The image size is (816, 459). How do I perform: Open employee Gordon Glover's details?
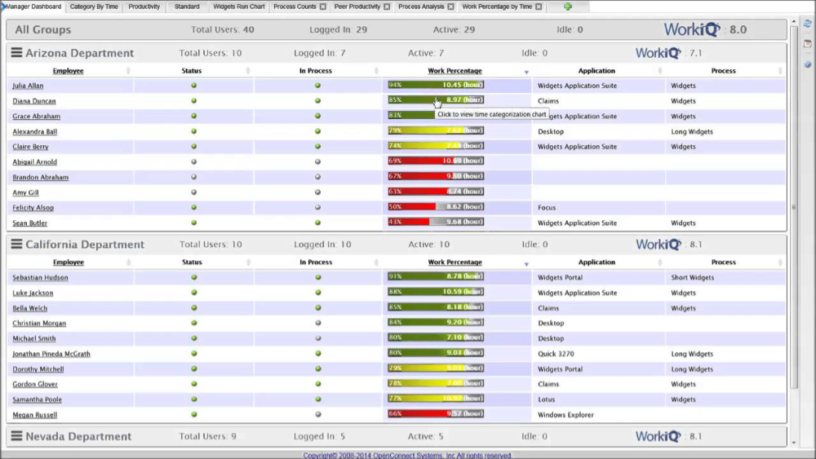(x=35, y=384)
